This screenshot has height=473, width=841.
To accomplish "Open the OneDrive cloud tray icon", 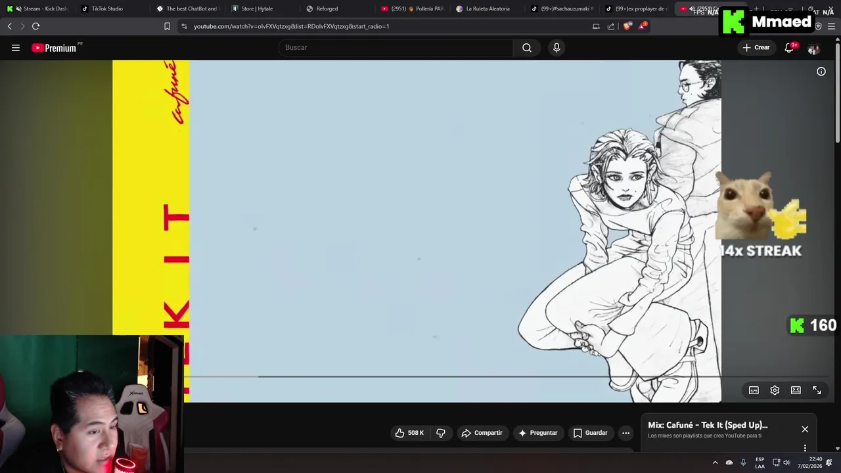I will pyautogui.click(x=729, y=462).
